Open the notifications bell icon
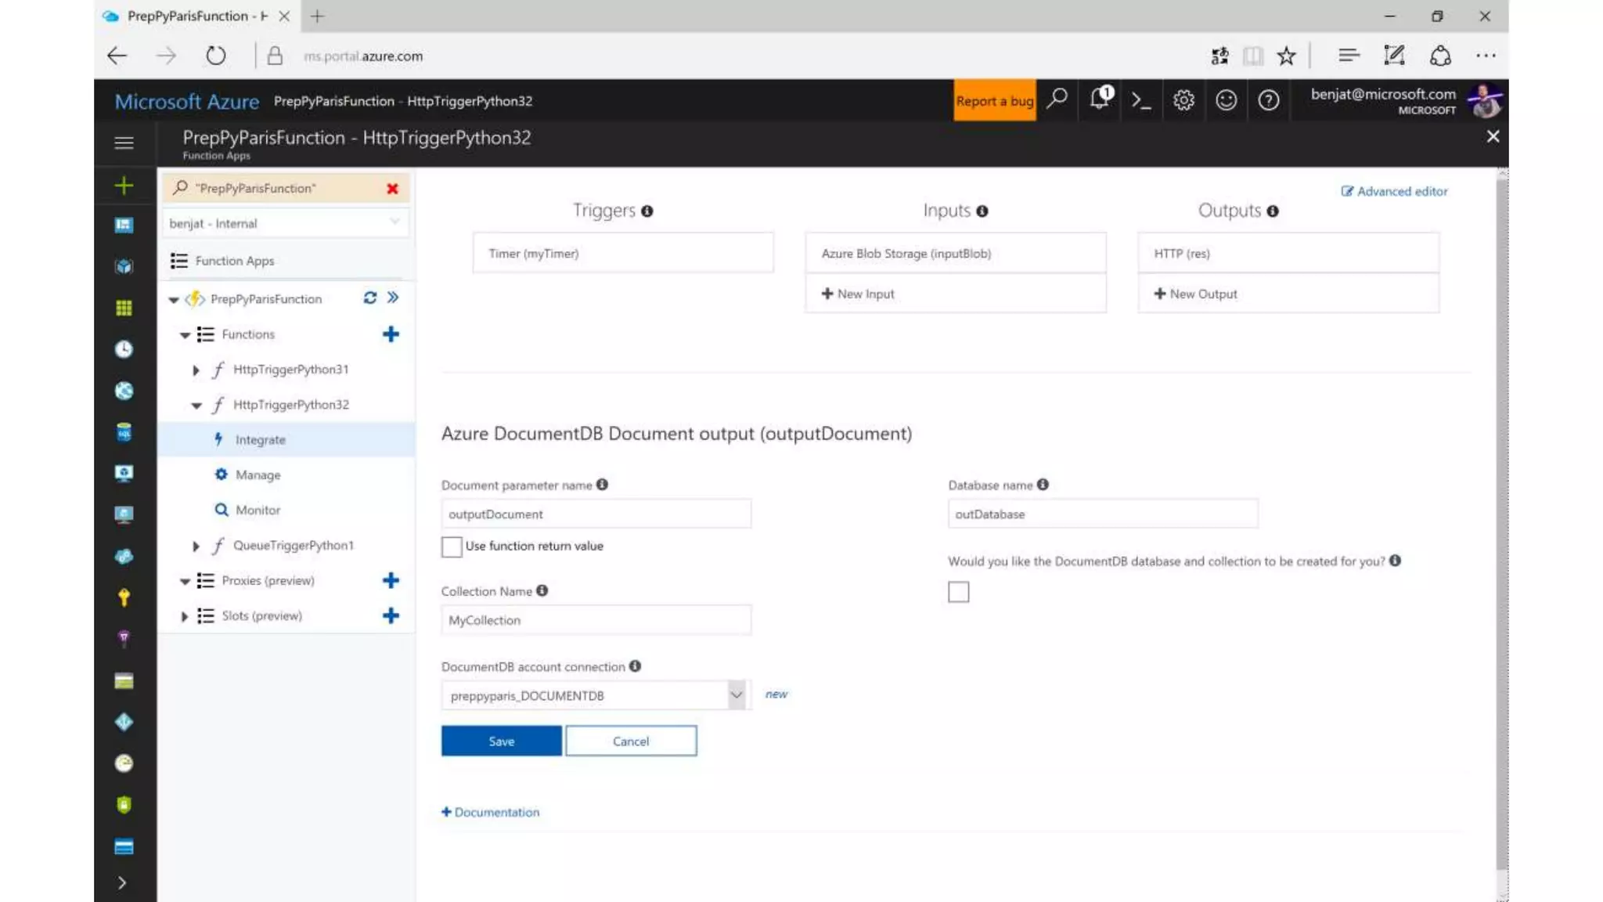This screenshot has width=1603, height=902. [1099, 99]
